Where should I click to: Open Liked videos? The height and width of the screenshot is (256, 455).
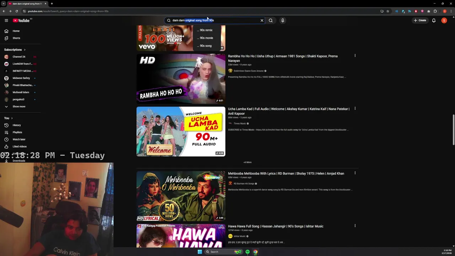point(20,146)
